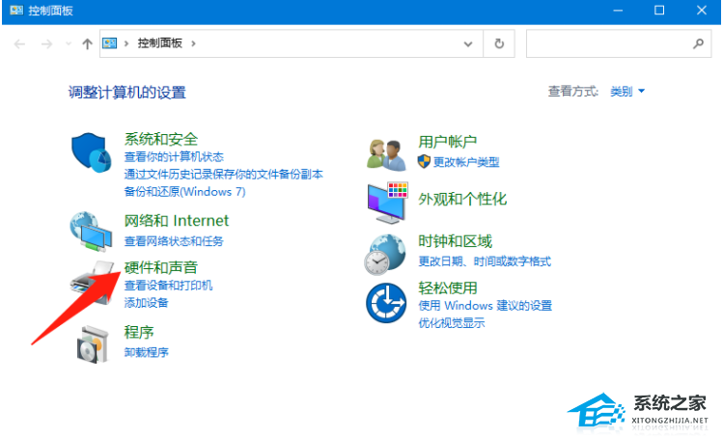Open the recent locations dropdown arrow
Image resolution: width=723 pixels, height=438 pixels.
(x=69, y=43)
